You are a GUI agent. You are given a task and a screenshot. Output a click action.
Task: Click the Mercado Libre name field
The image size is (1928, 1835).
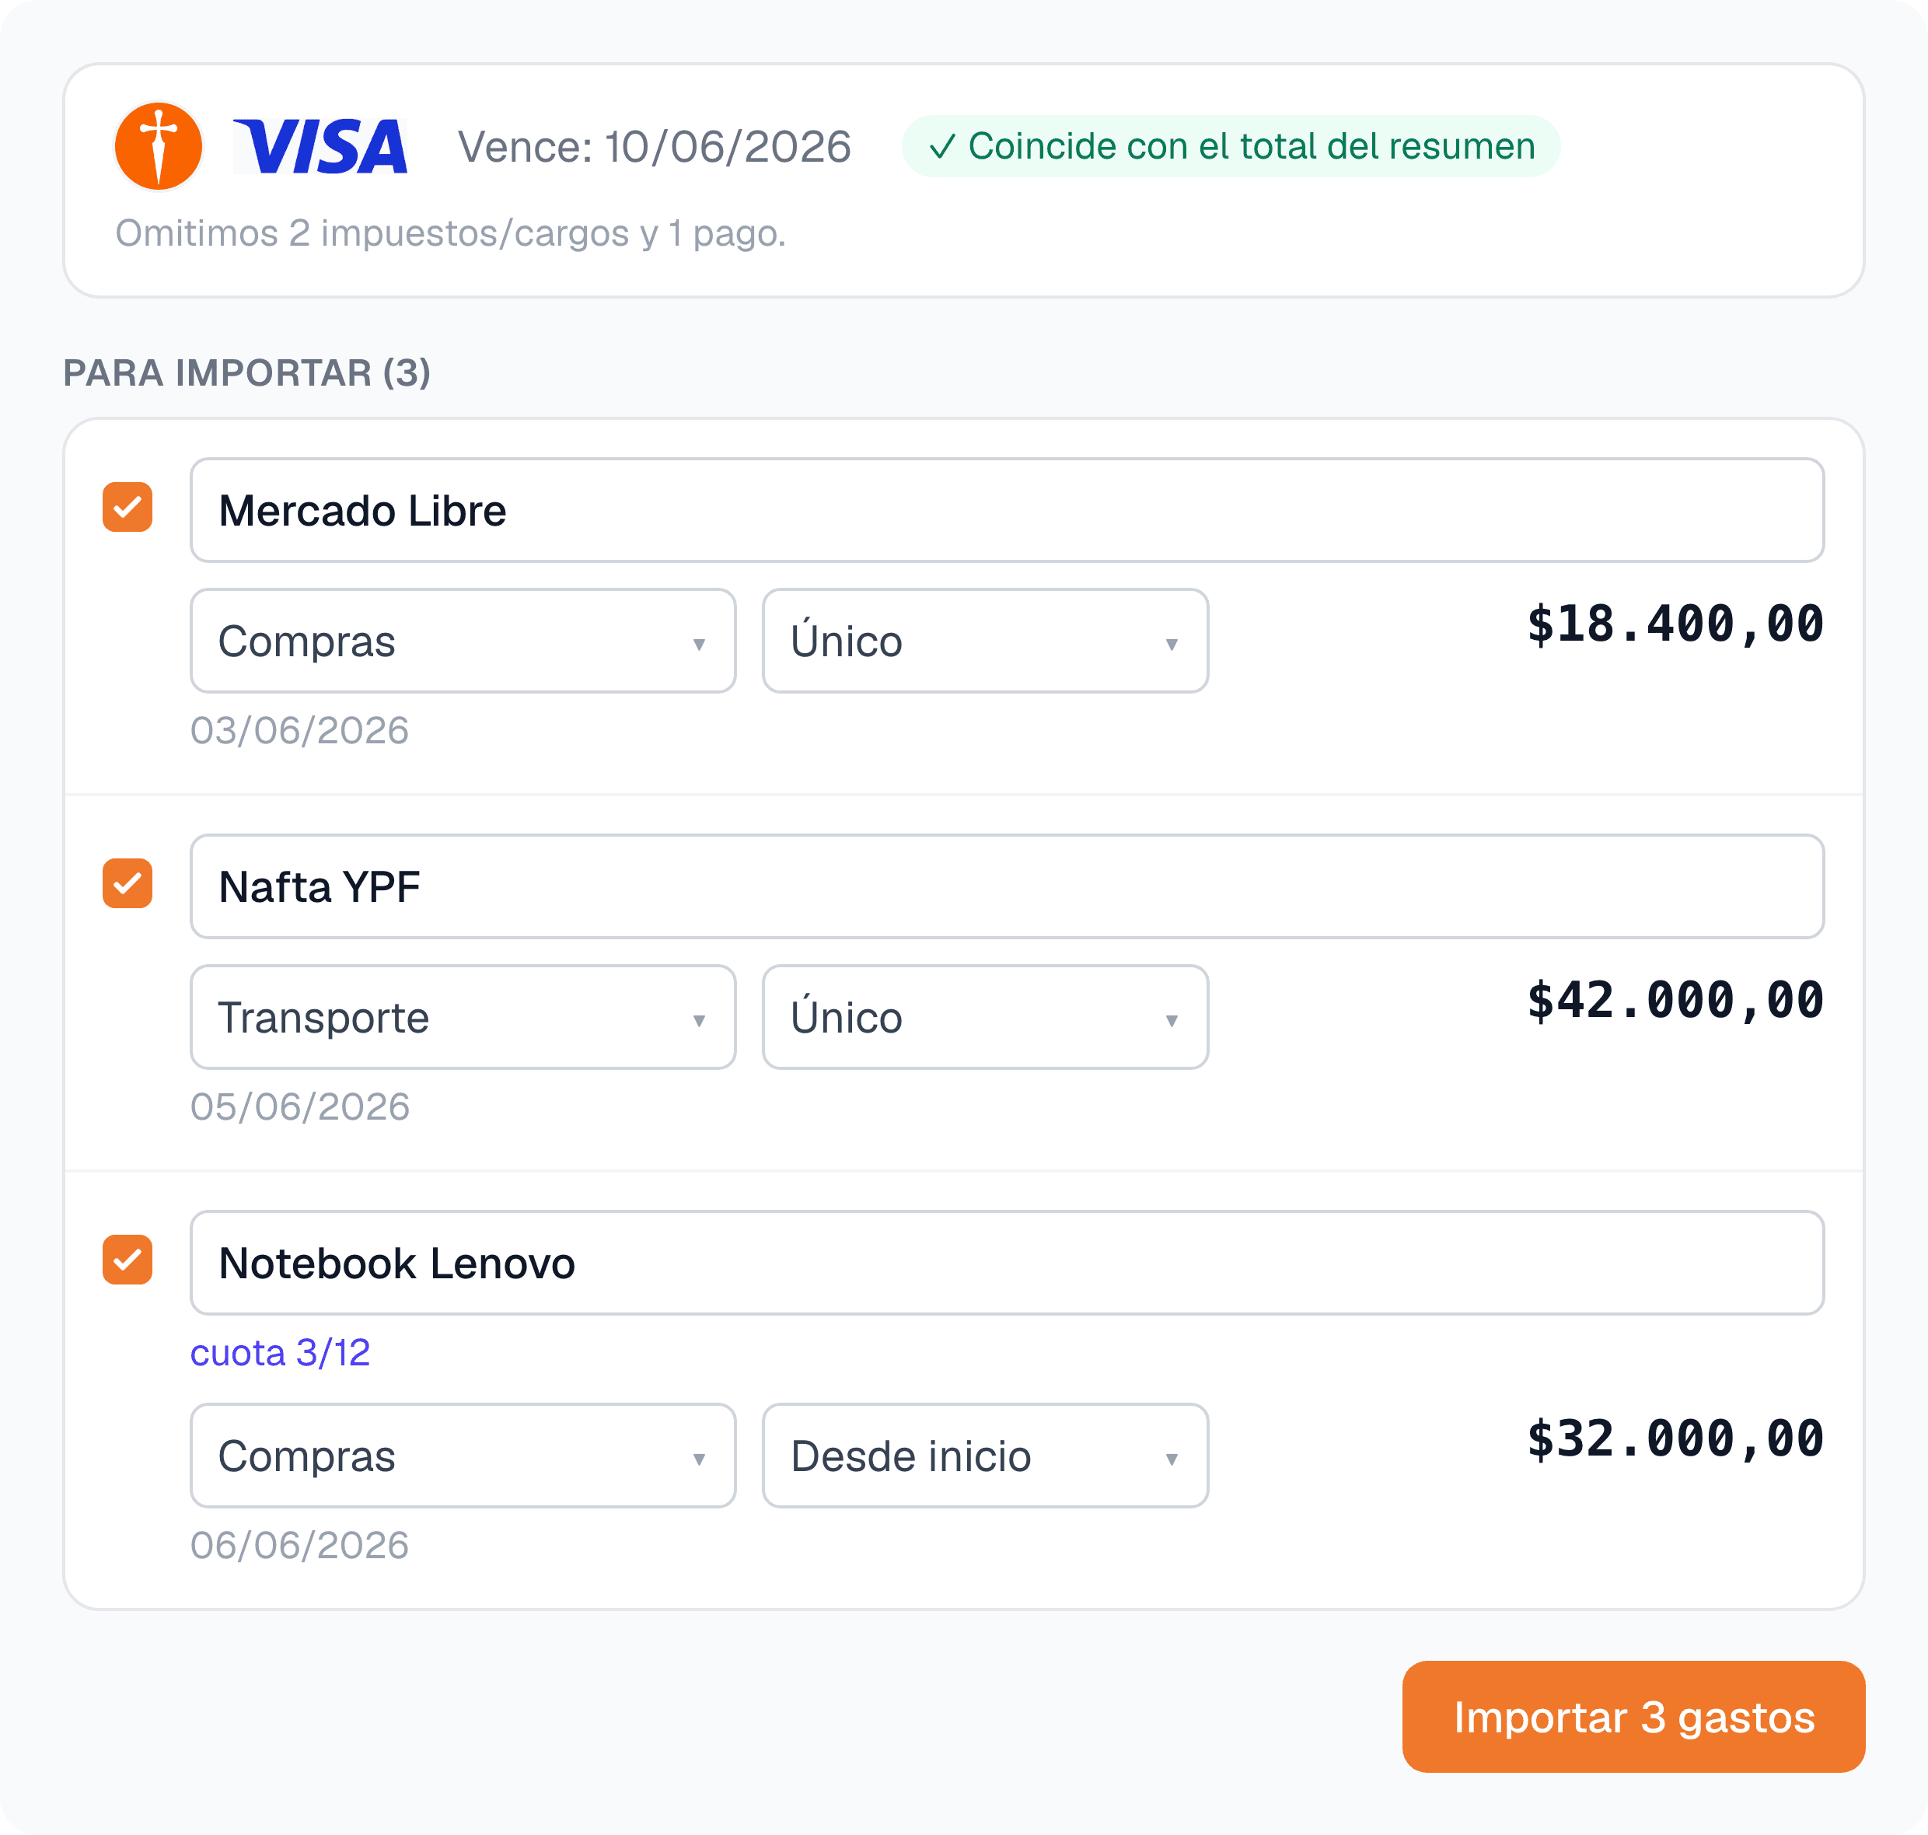1007,511
